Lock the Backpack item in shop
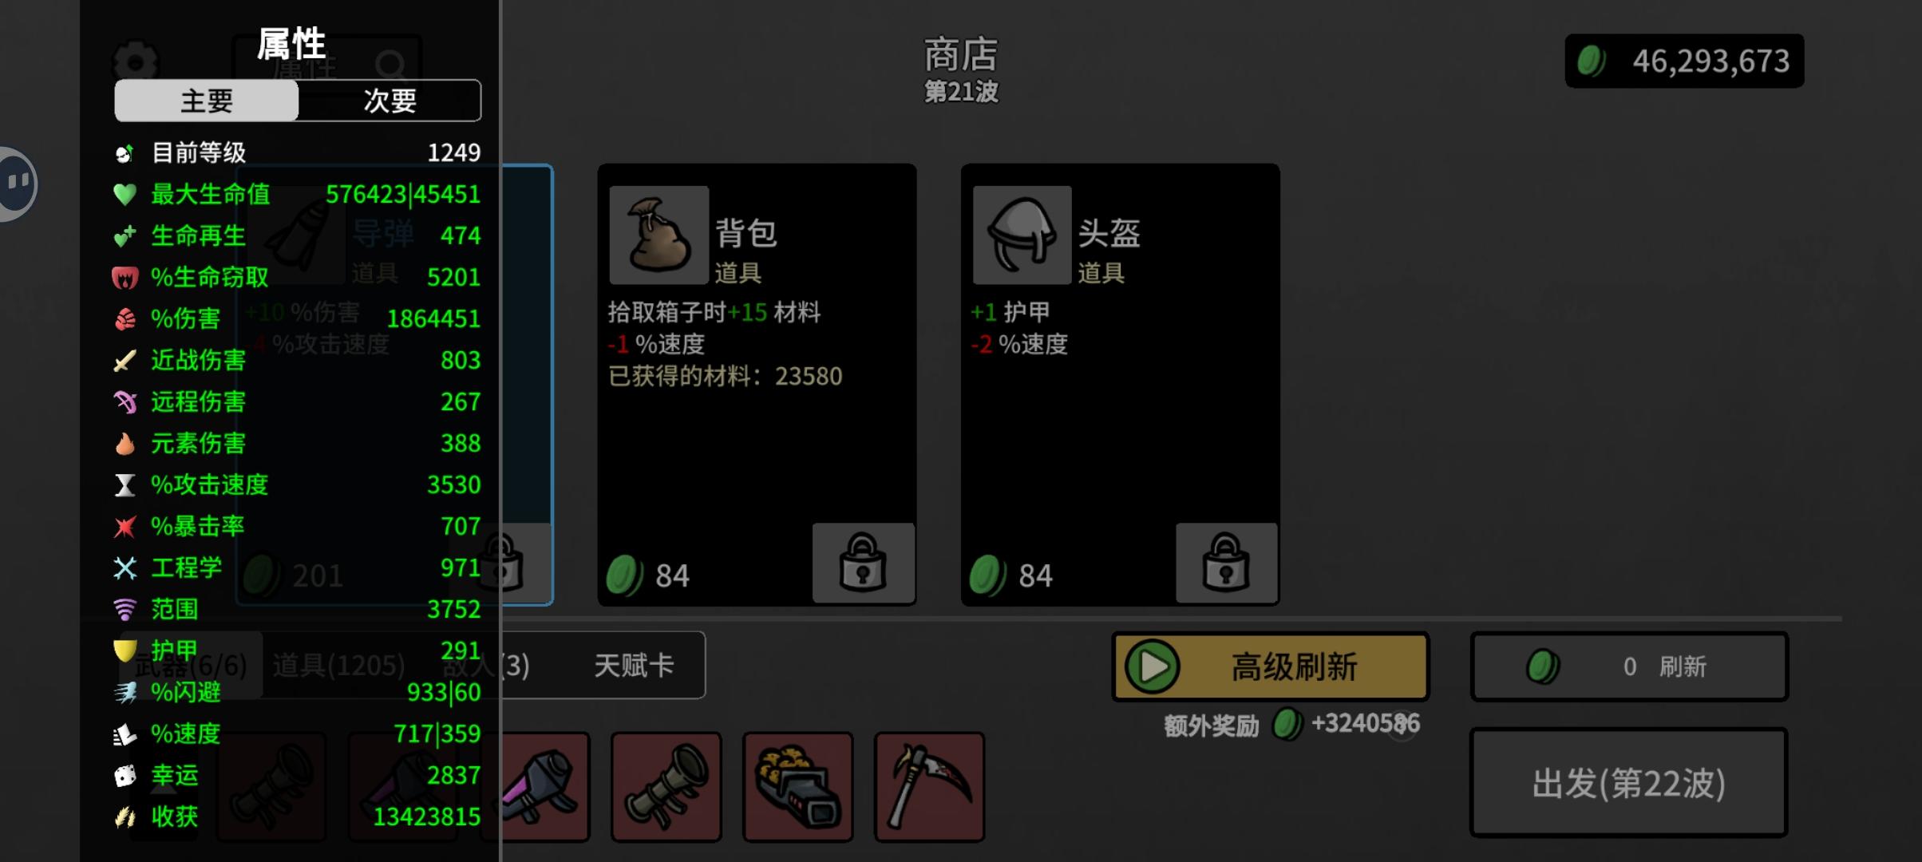The height and width of the screenshot is (862, 1922). pos(863,563)
